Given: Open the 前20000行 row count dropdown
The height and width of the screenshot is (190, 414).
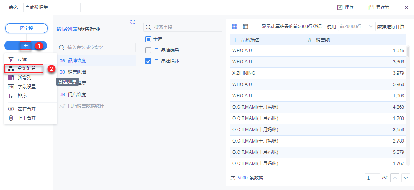Looking at the screenshot, I should tap(356, 26).
